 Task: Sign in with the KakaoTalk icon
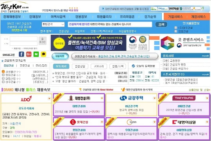[43, 54]
